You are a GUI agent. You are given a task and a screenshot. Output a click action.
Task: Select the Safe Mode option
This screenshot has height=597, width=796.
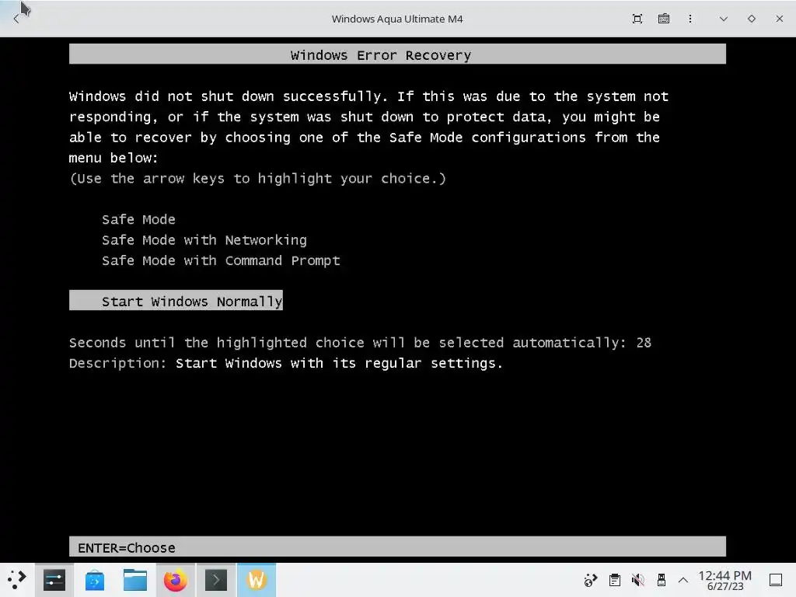click(x=138, y=219)
